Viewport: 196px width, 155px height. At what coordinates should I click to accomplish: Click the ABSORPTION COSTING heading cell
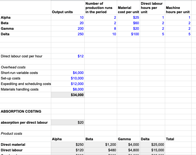tap(21, 111)
